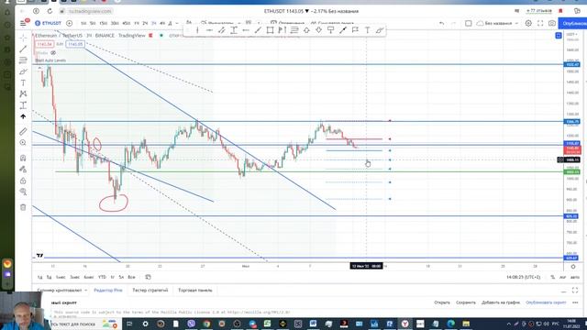
Task: Click the blue Publish button
Action: 572,23
